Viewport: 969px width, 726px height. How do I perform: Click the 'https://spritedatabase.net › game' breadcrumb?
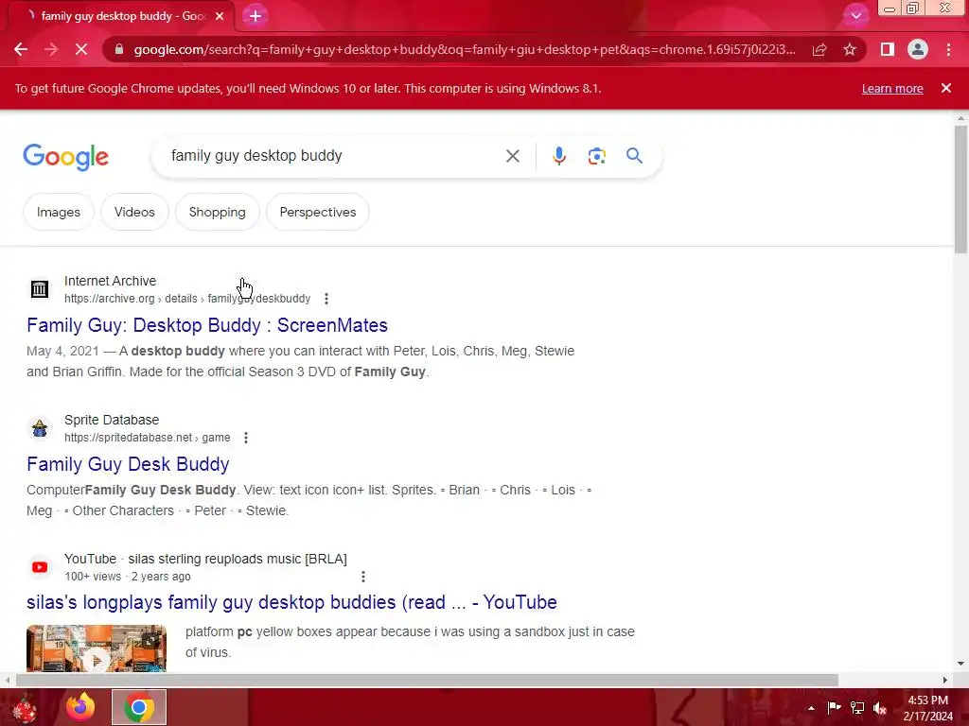tap(147, 438)
